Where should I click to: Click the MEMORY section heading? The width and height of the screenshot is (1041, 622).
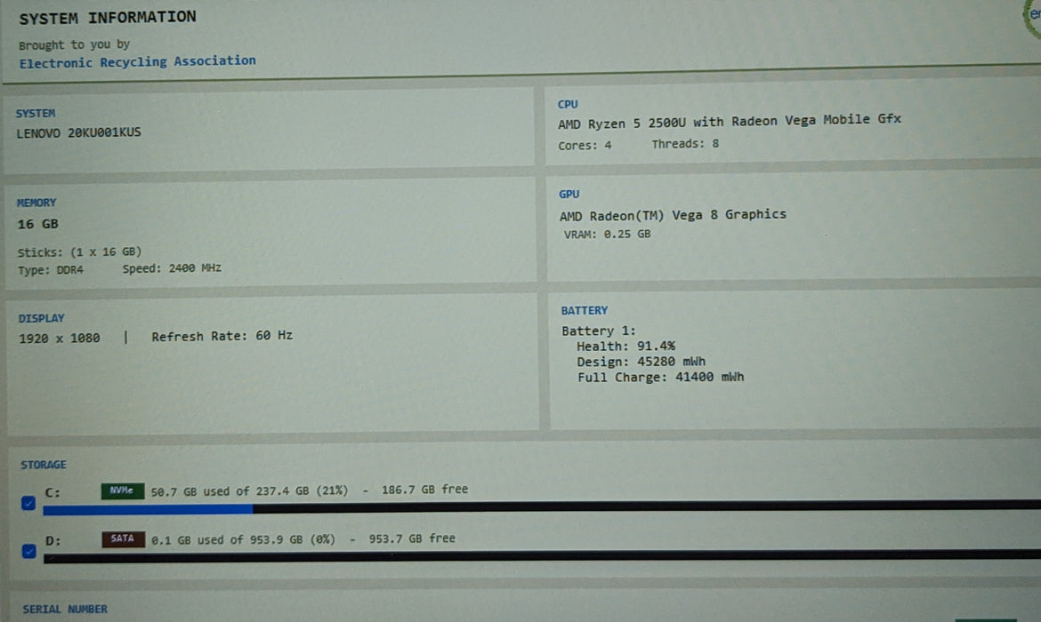36,203
